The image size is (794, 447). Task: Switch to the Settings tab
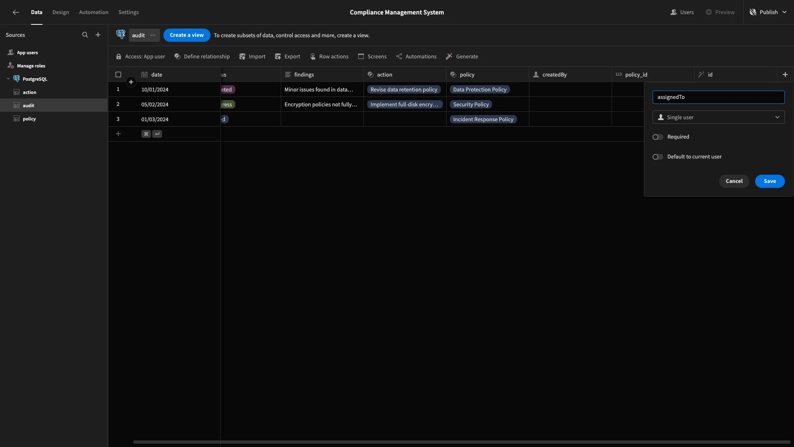click(x=129, y=12)
